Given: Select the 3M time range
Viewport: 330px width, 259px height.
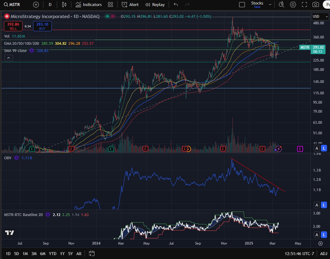Looking at the screenshot, I should tap(34, 254).
